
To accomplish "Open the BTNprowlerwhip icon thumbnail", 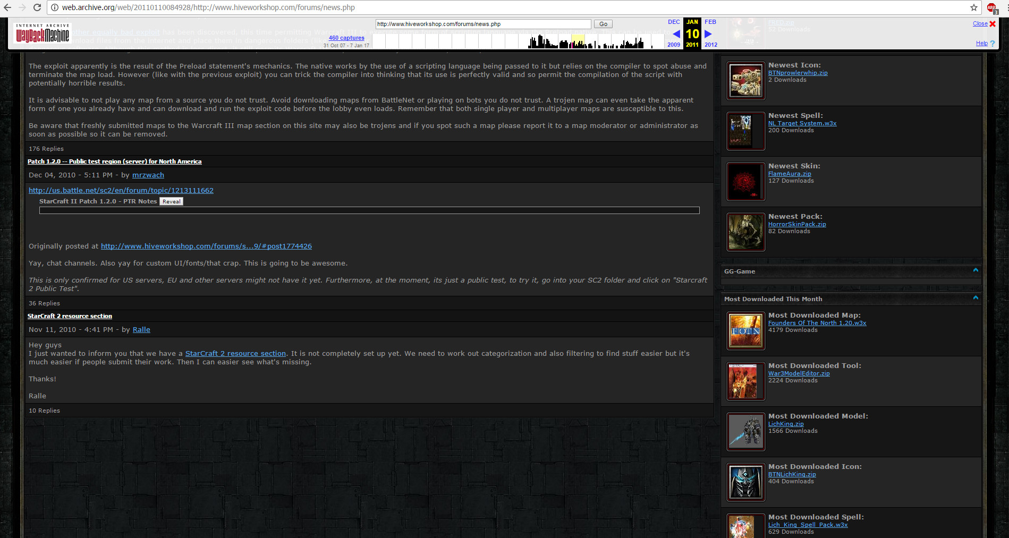I will coord(746,81).
